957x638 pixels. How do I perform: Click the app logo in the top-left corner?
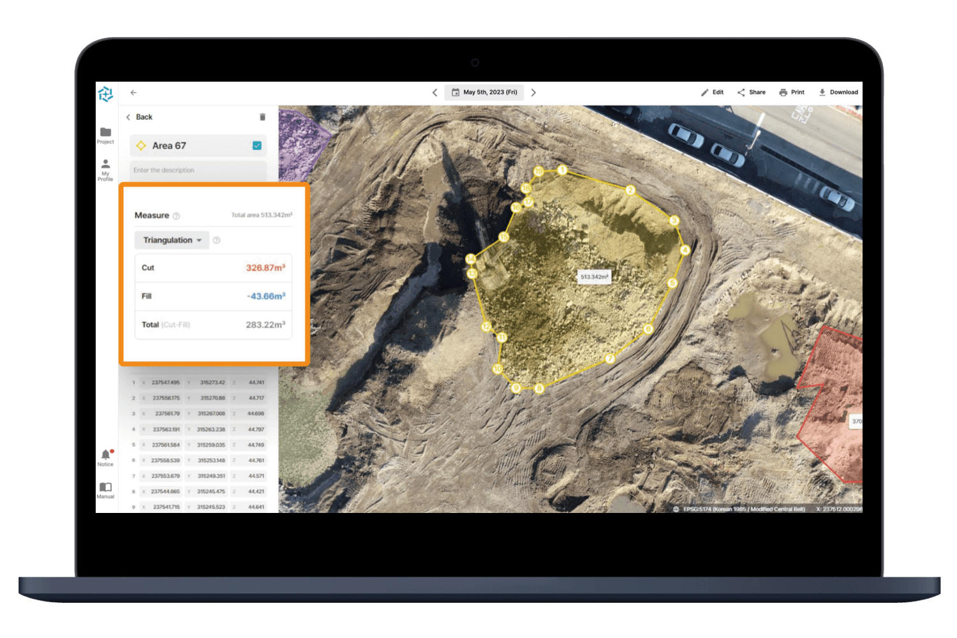(106, 93)
